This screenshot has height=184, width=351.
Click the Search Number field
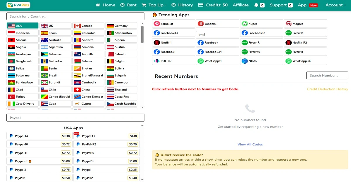tap(327, 75)
